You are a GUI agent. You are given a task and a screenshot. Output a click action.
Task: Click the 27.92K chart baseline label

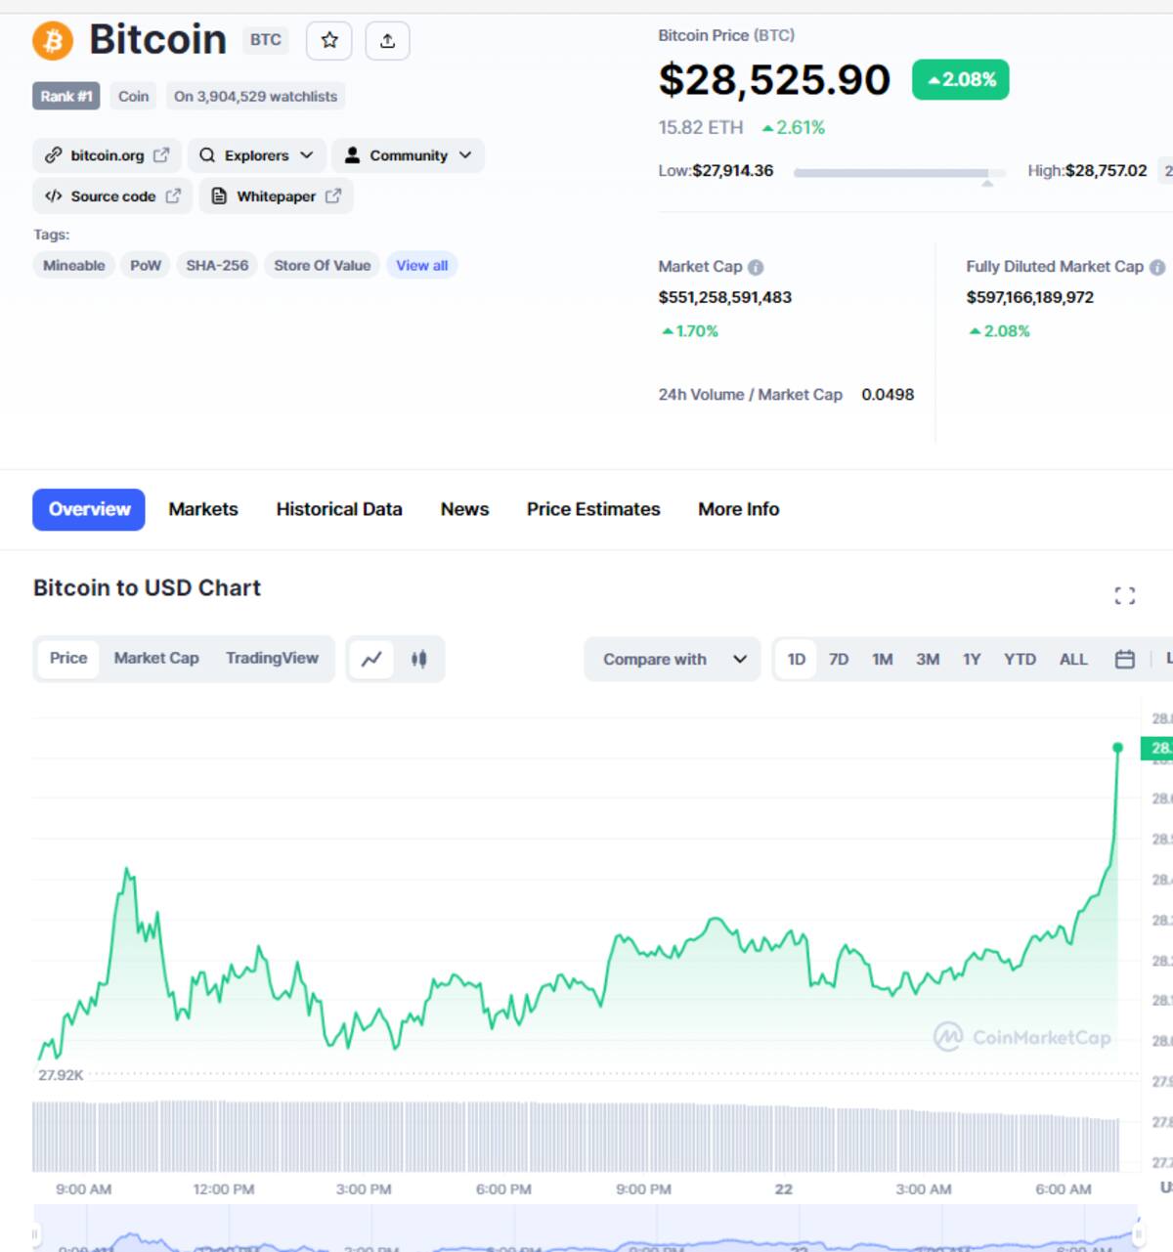[61, 1075]
